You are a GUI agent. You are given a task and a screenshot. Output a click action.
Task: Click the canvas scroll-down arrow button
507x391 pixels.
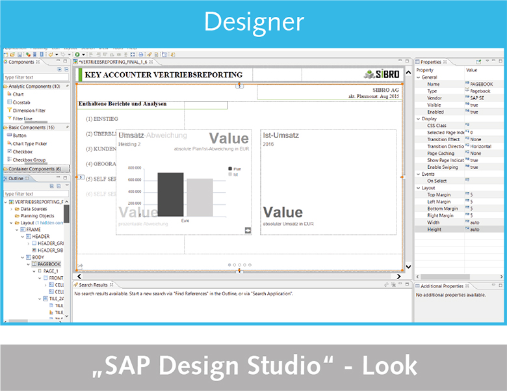408,267
